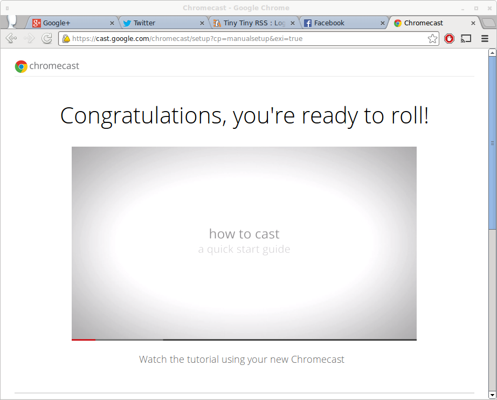This screenshot has height=400, width=497.
Task: Switch to the Google+ tab
Action: click(x=71, y=23)
